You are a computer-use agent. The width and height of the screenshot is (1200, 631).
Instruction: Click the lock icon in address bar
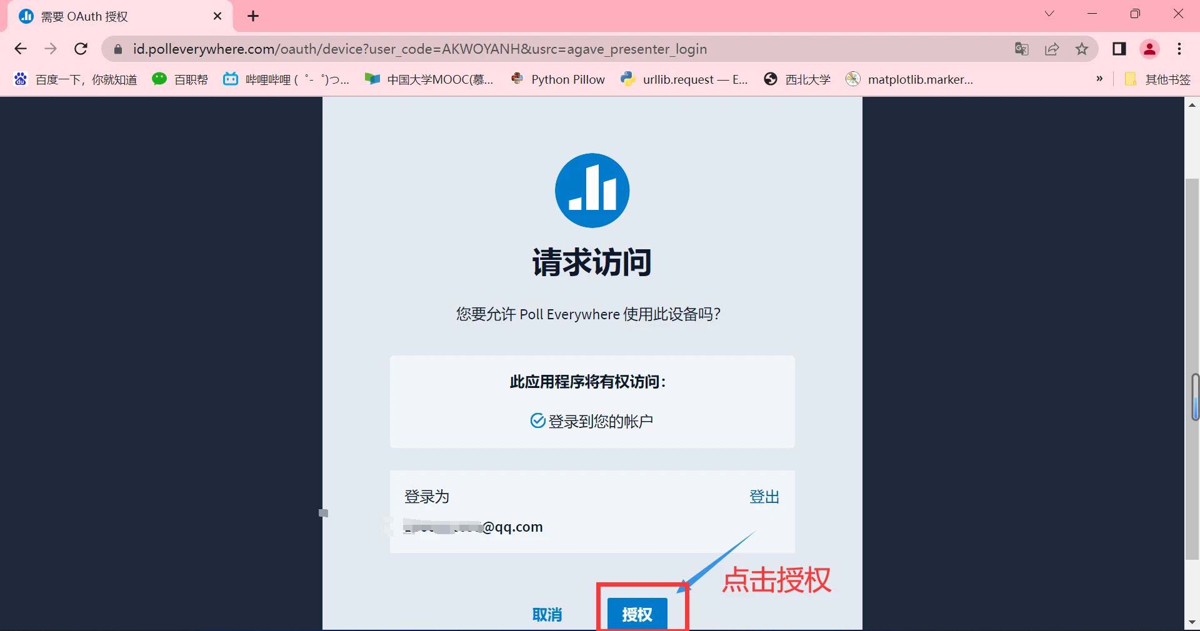pos(118,49)
